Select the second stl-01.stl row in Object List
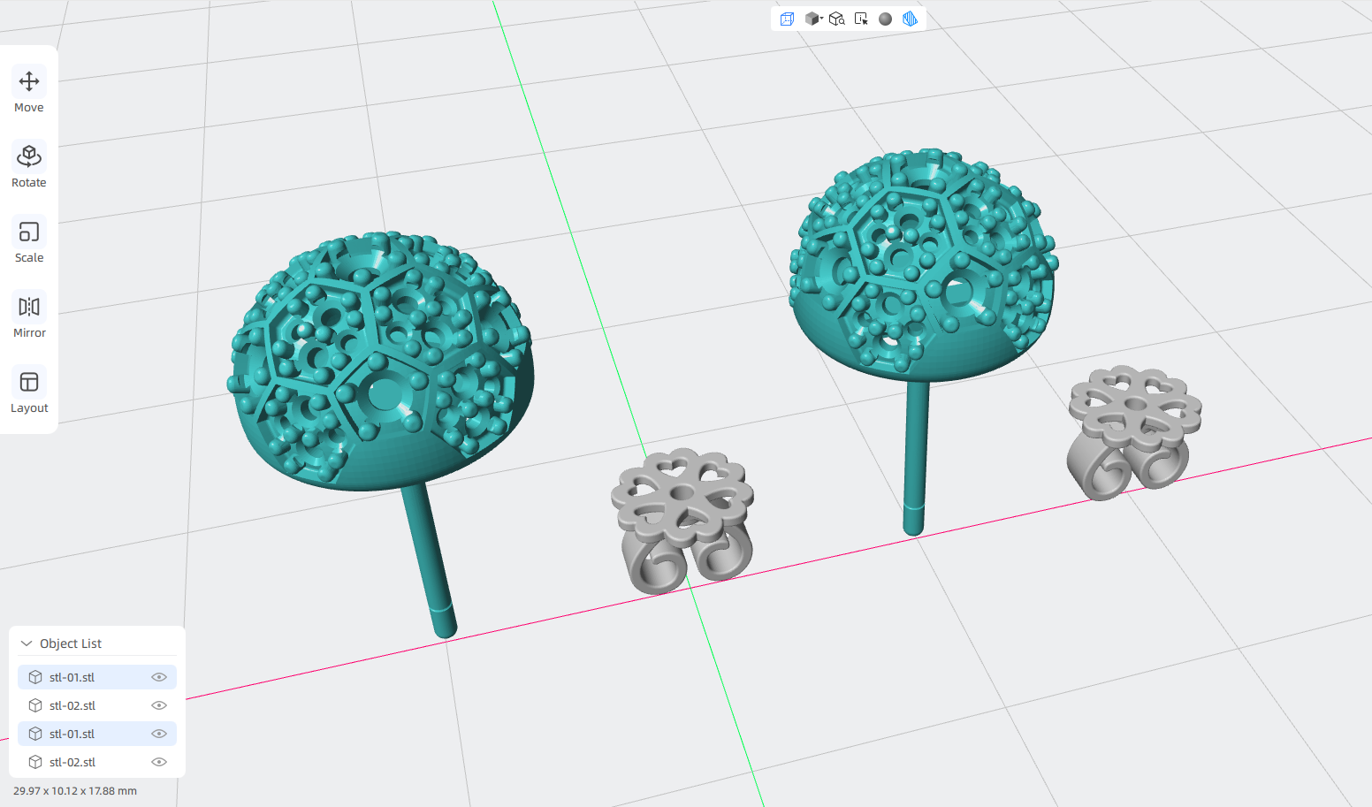Viewport: 1372px width, 807px height. [x=97, y=734]
